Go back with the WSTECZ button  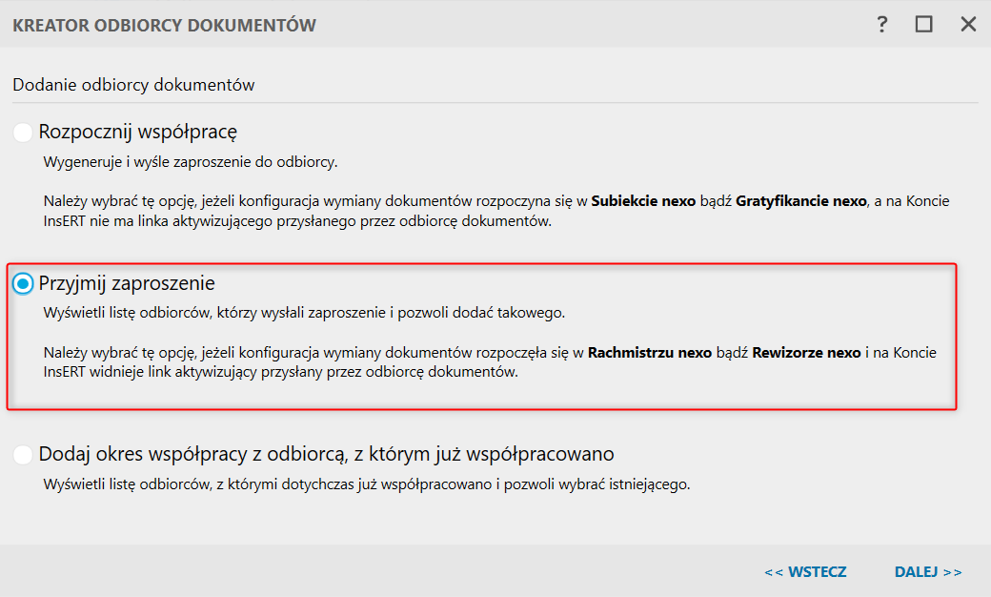[x=805, y=572]
